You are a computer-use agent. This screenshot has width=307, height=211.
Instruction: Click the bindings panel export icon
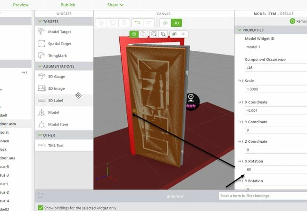pyautogui.click(x=41, y=195)
